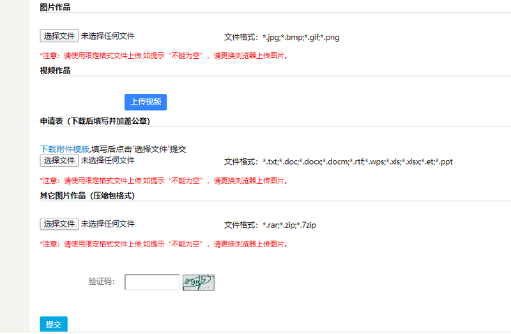
Task: Click red 注意 warning below 图片作品 upload
Action: [x=164, y=56]
